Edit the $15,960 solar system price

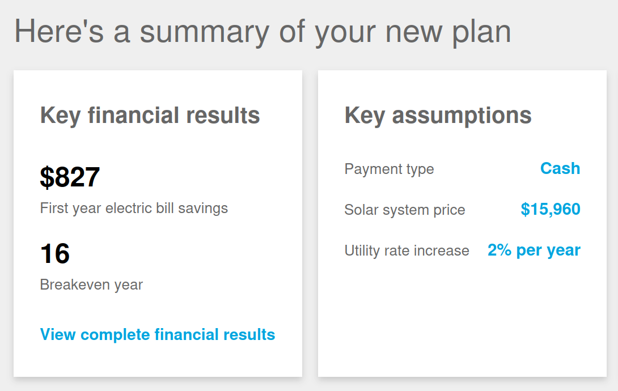click(550, 209)
